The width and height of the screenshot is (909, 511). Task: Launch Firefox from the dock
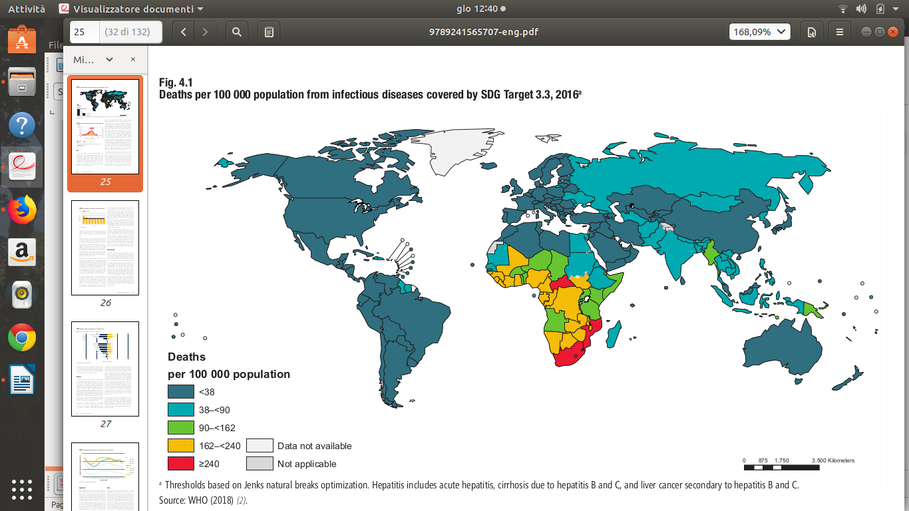22,210
